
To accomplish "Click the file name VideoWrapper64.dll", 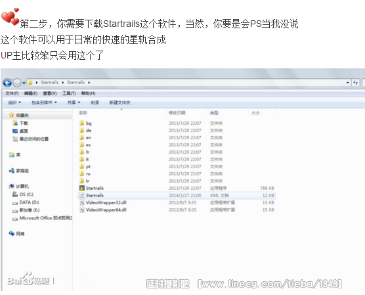I will coord(106,210).
